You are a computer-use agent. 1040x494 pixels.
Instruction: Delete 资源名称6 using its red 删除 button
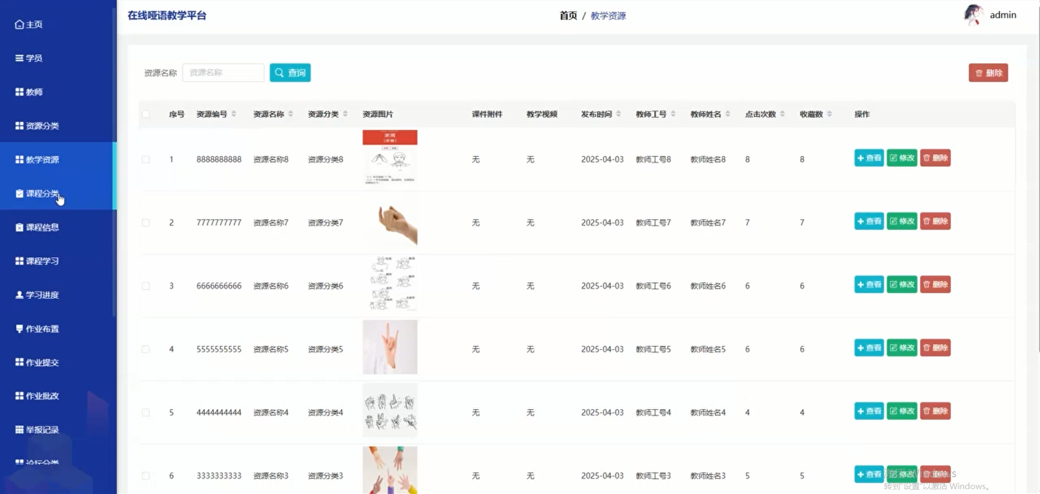click(935, 284)
